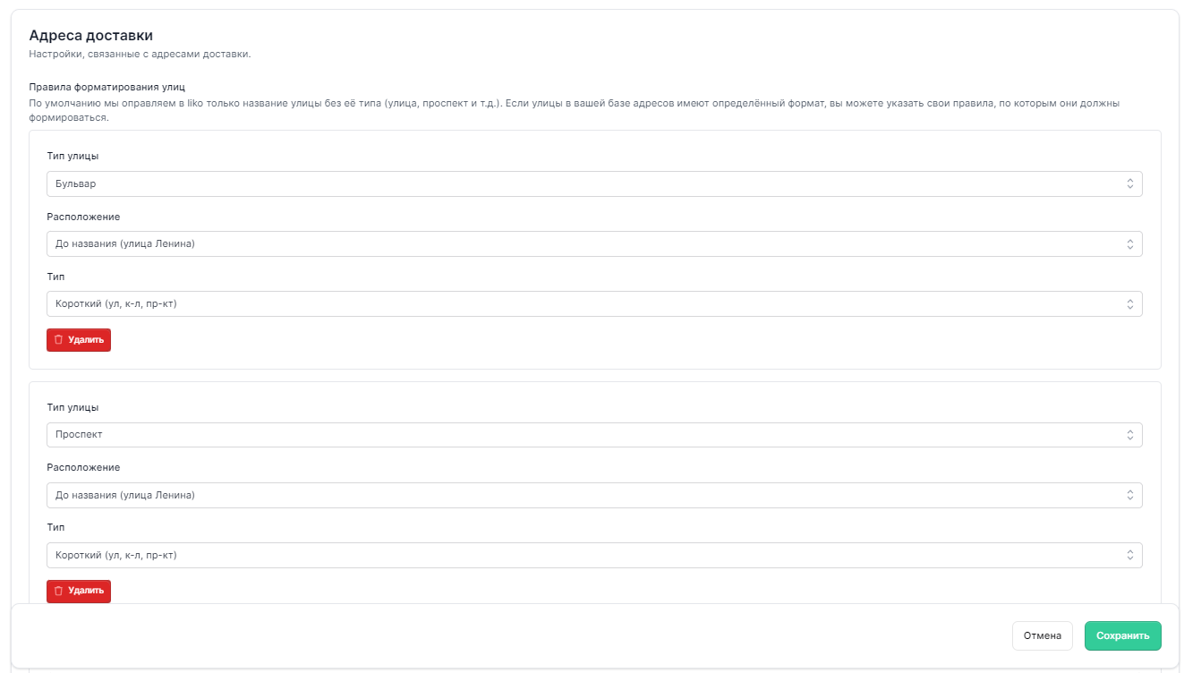Click the arrows icon of the first Расположение field
This screenshot has width=1184, height=673.
click(x=1129, y=244)
